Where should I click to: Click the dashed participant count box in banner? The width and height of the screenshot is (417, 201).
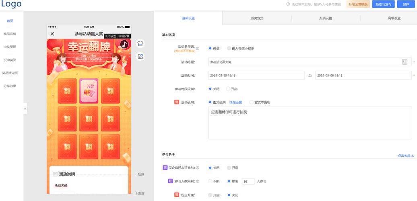point(89,57)
